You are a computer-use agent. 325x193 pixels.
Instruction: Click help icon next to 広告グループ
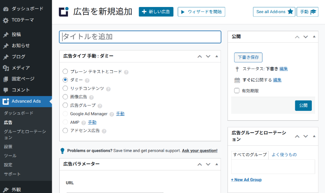click(x=100, y=106)
